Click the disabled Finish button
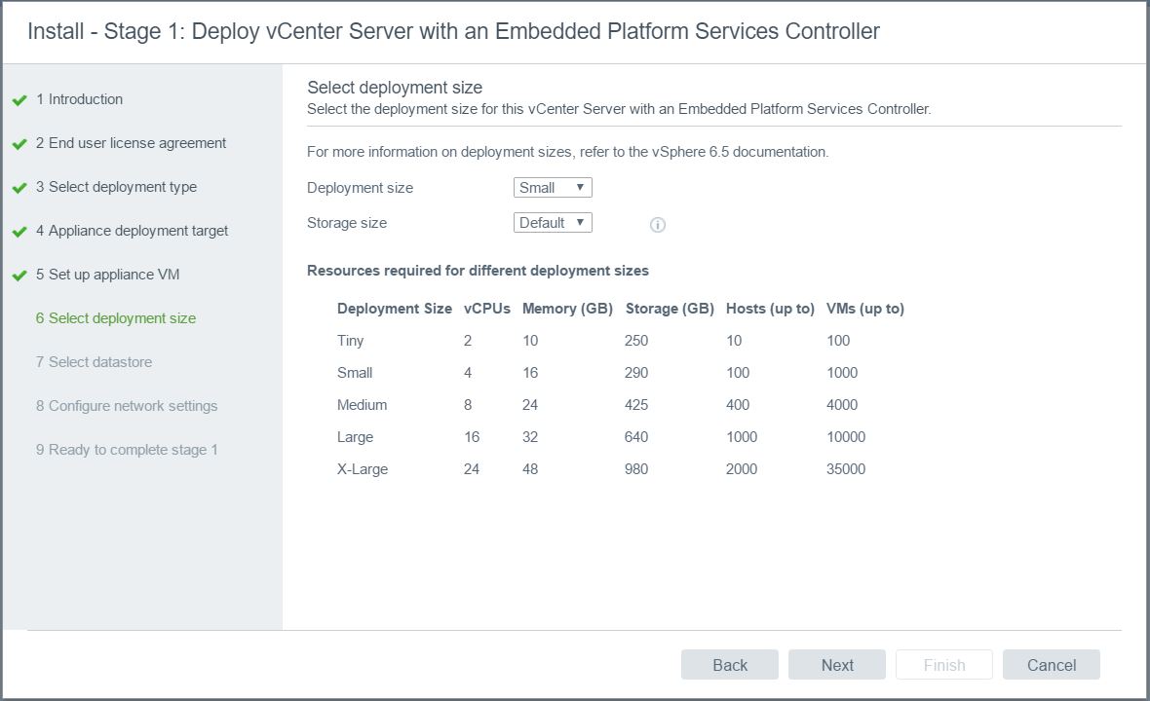The height and width of the screenshot is (701, 1150). [944, 664]
